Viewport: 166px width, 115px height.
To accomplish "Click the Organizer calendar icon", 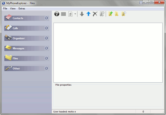I will 9,37.
